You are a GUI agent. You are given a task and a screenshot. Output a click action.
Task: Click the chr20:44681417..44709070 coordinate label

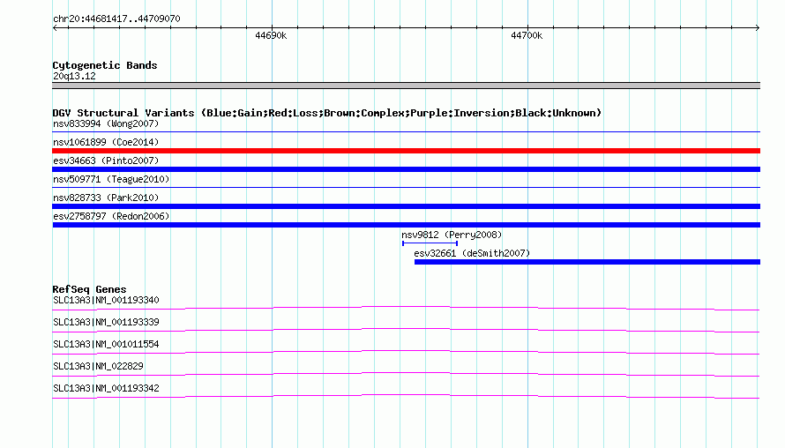[116, 19]
